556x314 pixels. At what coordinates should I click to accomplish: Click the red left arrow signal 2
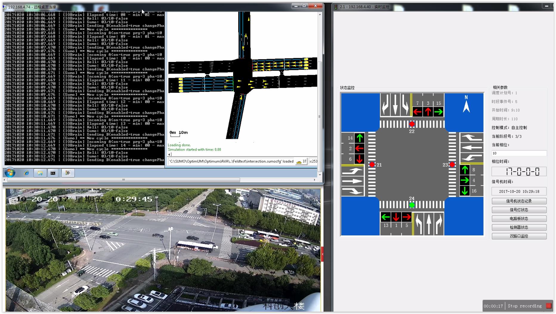360,148
